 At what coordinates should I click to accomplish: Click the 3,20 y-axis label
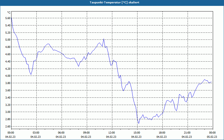(8, 105)
